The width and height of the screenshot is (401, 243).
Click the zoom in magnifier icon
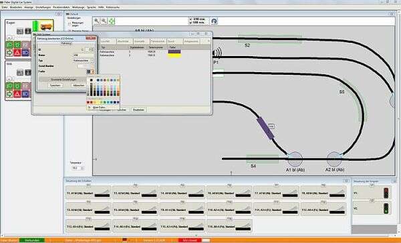pos(97,21)
